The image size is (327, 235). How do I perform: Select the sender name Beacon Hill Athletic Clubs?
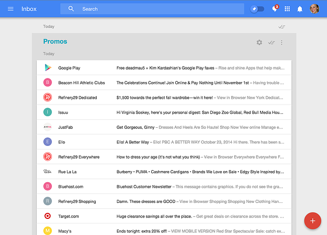point(82,83)
